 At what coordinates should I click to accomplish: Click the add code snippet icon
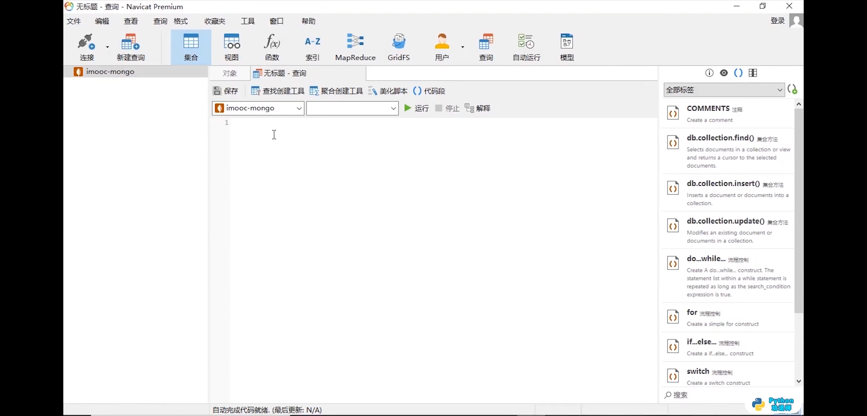click(x=792, y=90)
